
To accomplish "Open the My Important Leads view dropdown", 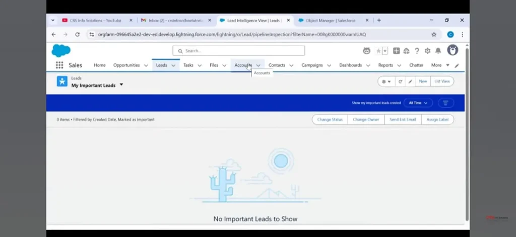I will 121,85.
